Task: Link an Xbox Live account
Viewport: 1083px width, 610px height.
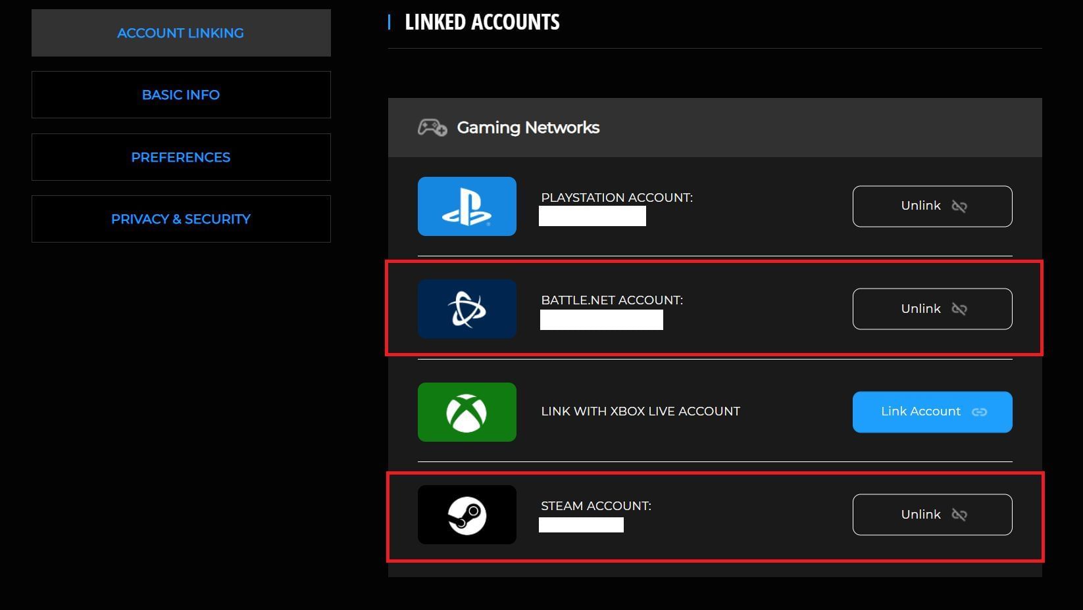Action: pyautogui.click(x=932, y=411)
